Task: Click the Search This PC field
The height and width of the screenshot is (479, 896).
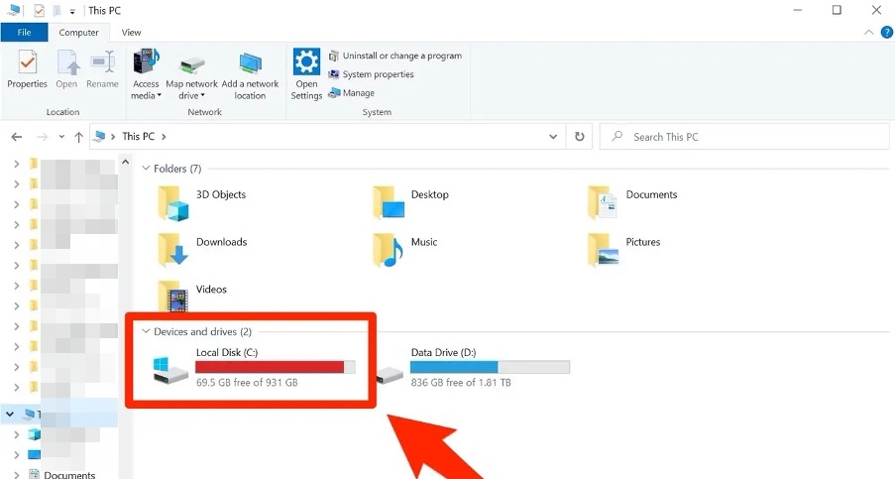Action: (x=744, y=137)
